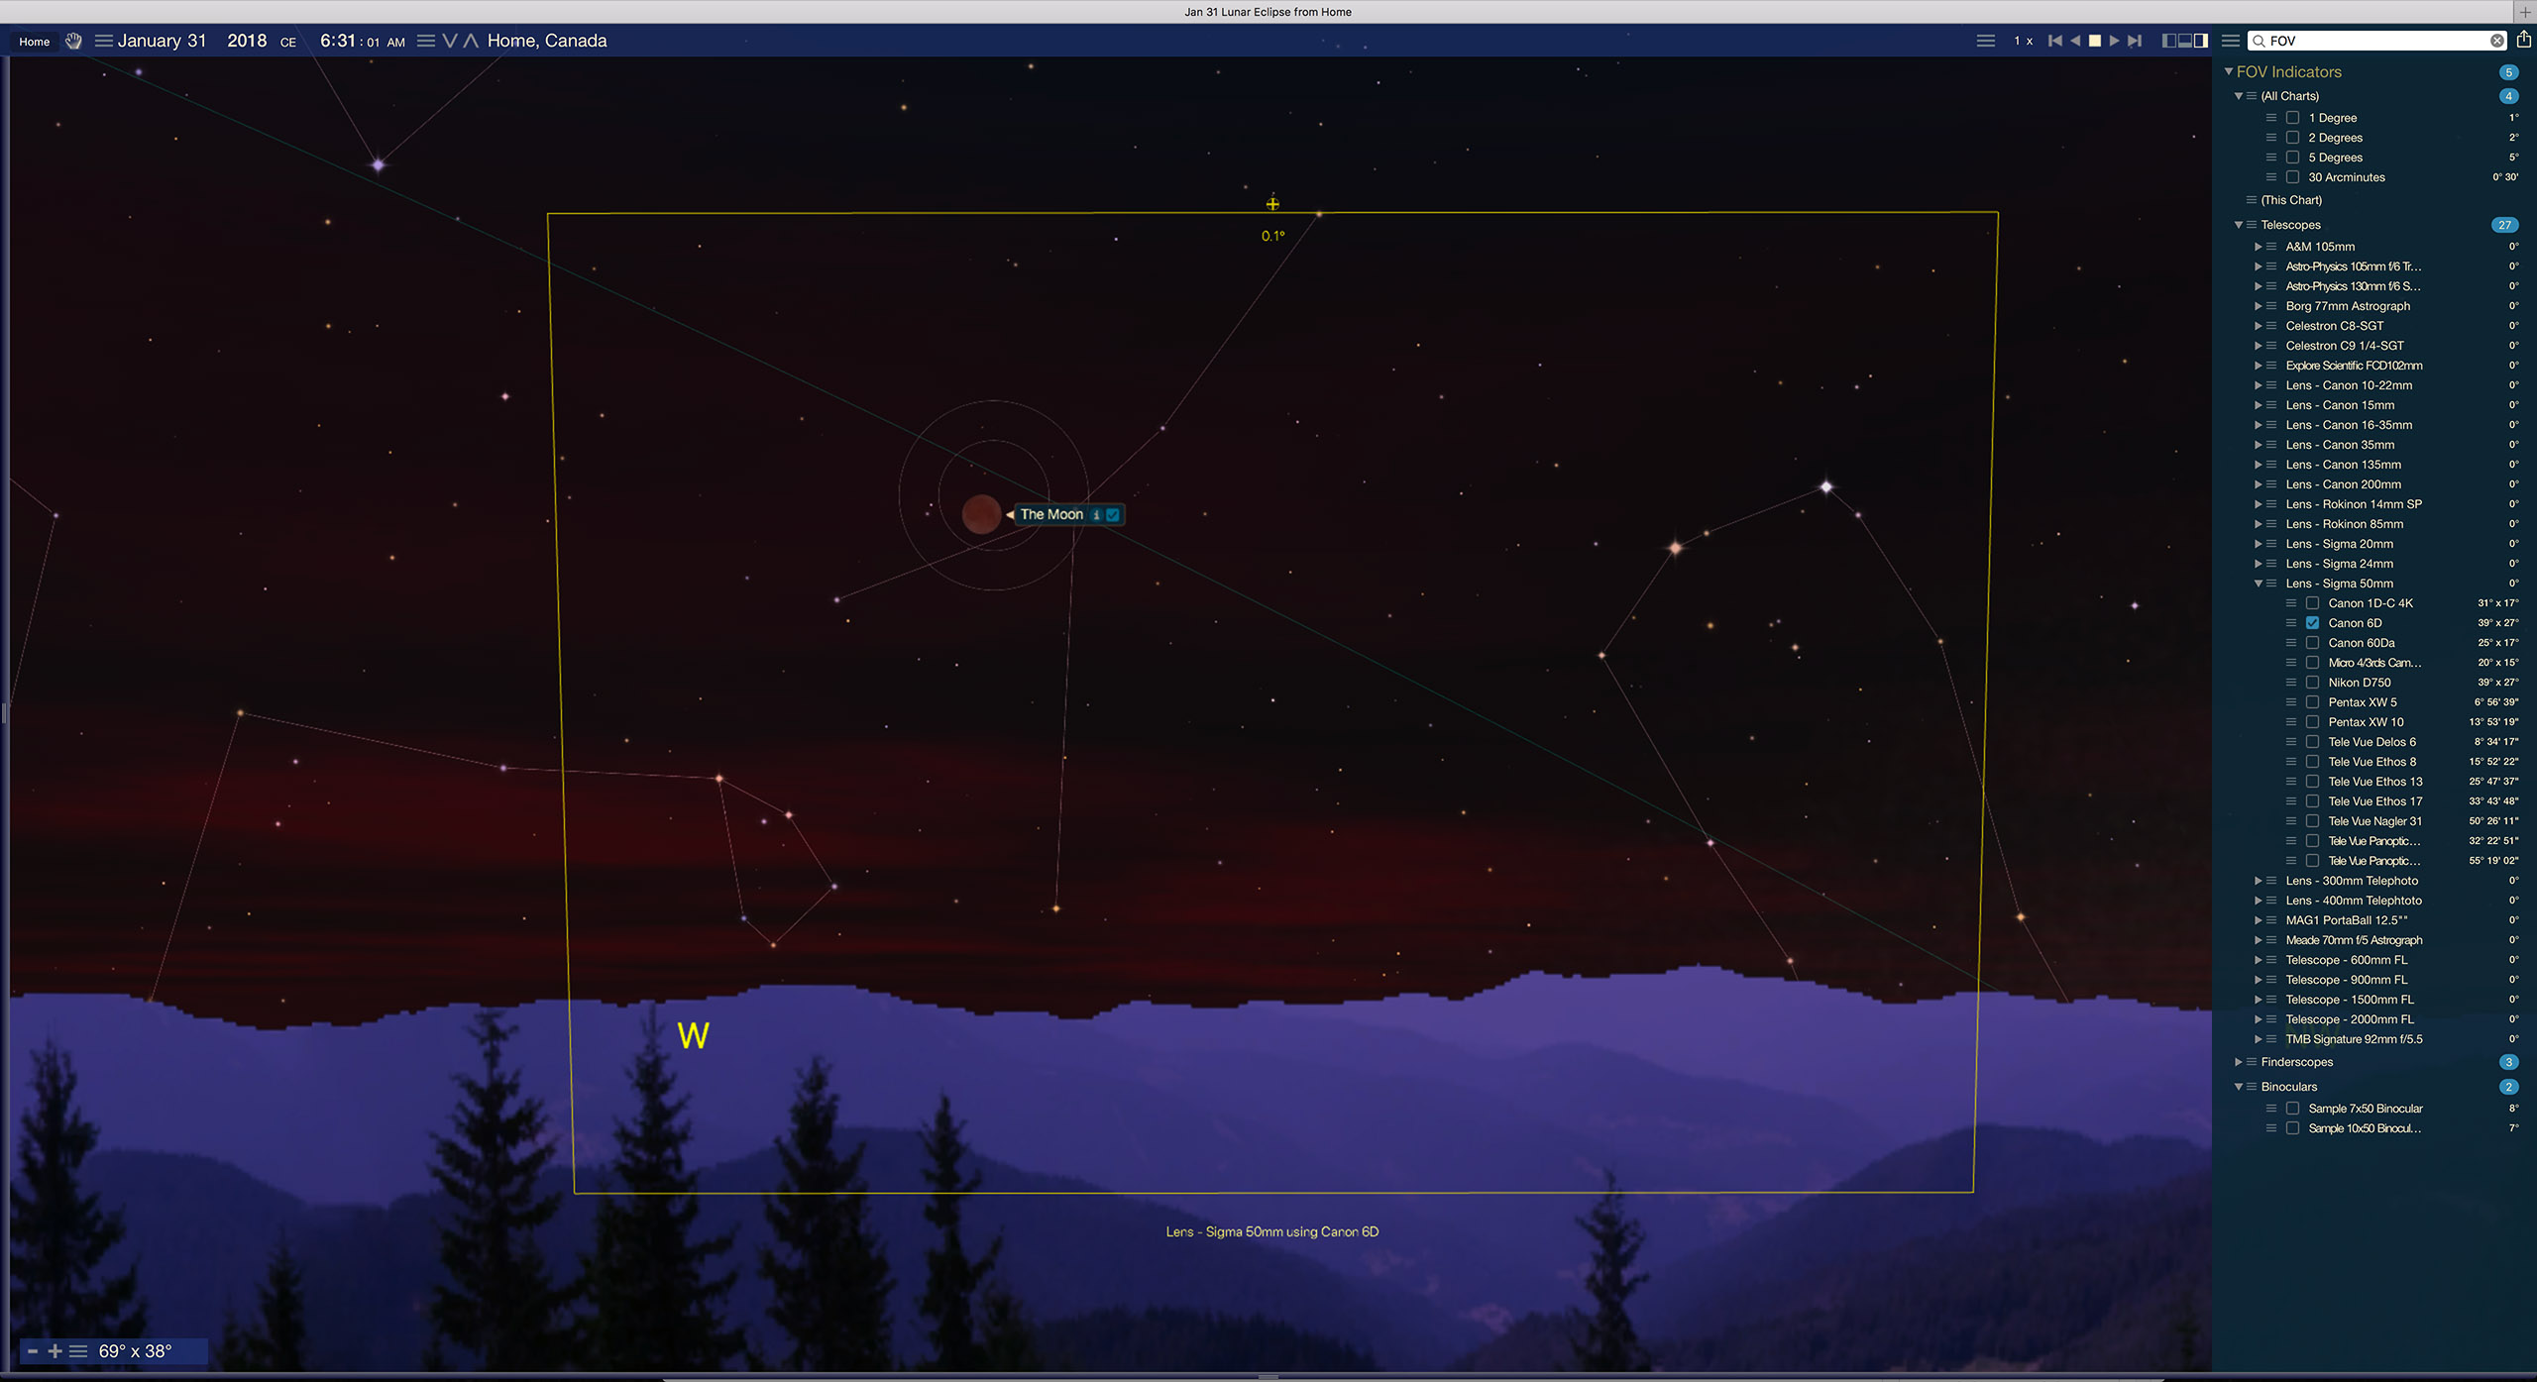Image resolution: width=2537 pixels, height=1382 pixels.
Task: Expand the Finderscopes section
Action: [x=2238, y=1062]
